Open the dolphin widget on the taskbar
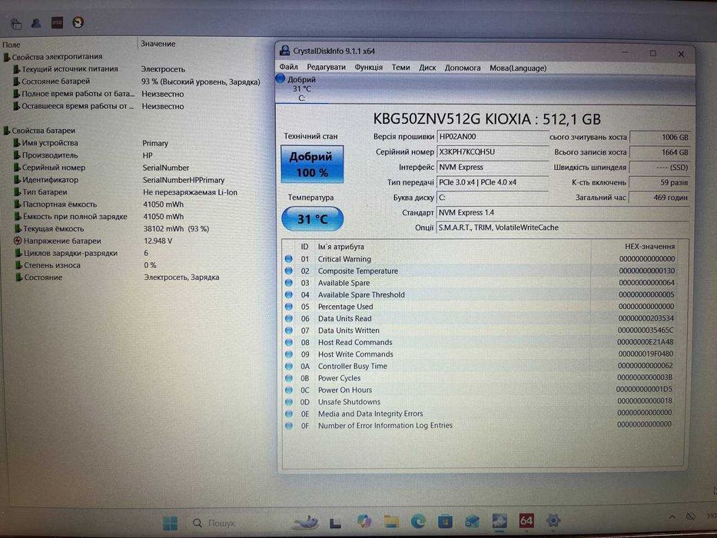Image resolution: width=717 pixels, height=538 pixels. pos(307,522)
